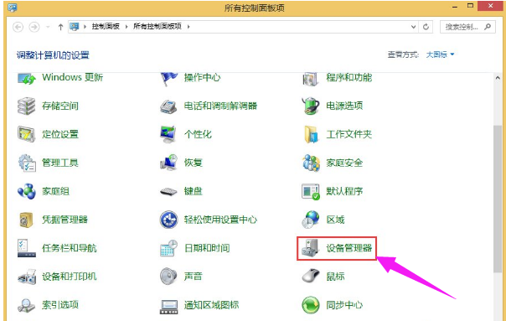The width and height of the screenshot is (506, 321).
Task: Expand chevron after 所有控制面板项 breadcrumb
Action: pos(188,27)
